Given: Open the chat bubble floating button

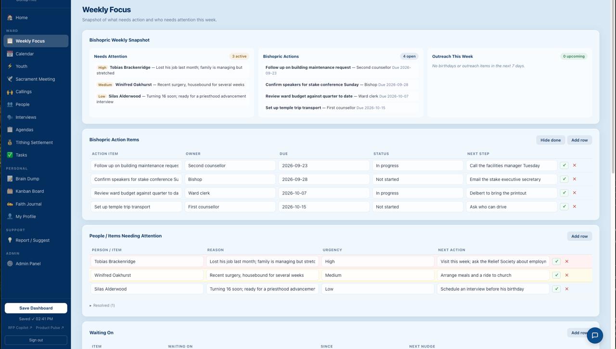Looking at the screenshot, I should (595, 336).
